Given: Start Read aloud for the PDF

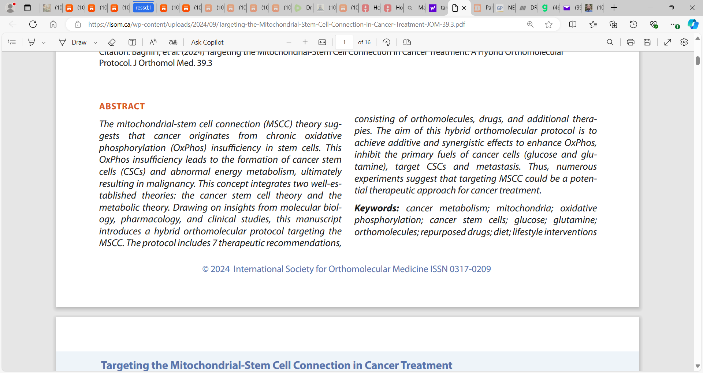Looking at the screenshot, I should point(153,42).
